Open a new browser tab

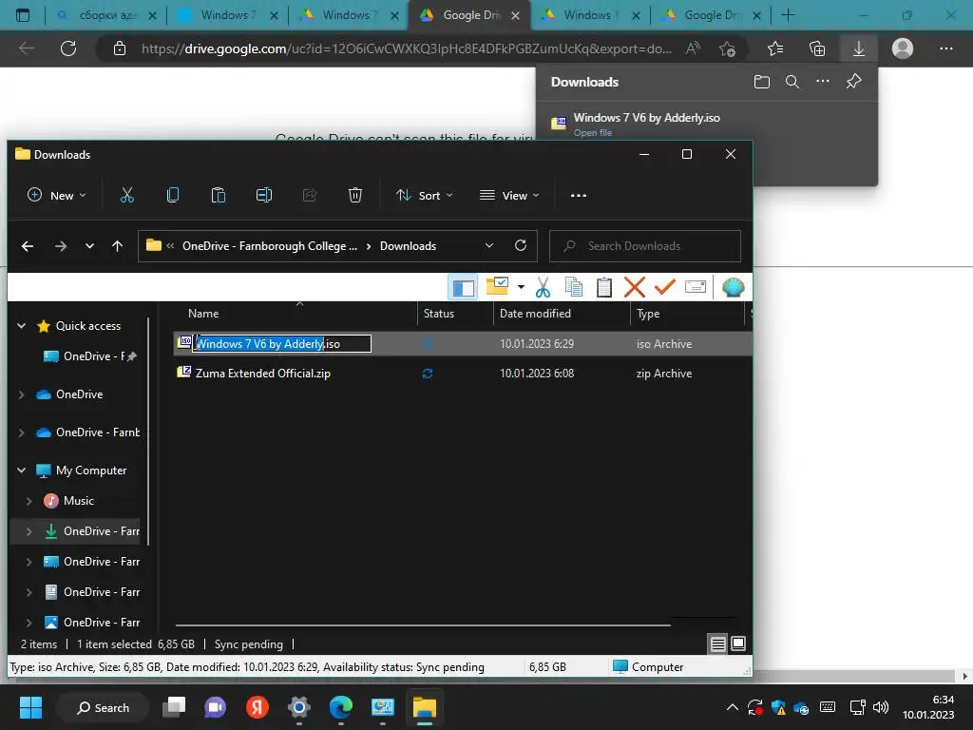(788, 15)
